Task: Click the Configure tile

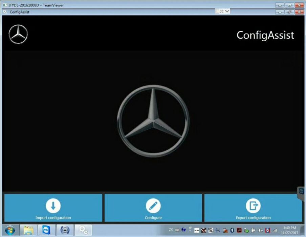Action: click(153, 208)
